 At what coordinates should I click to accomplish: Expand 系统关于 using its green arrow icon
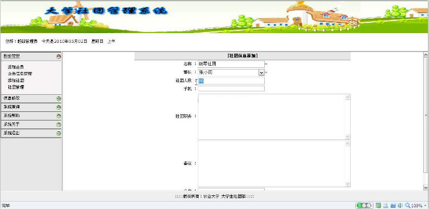[x=58, y=125]
